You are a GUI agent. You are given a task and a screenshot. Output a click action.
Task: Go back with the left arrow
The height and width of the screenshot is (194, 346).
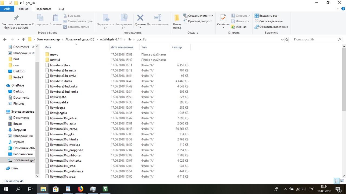(x=5, y=39)
